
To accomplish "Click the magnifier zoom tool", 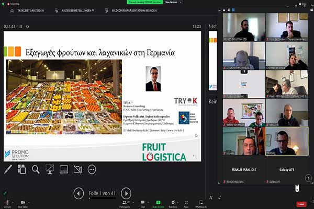I will tap(36, 169).
